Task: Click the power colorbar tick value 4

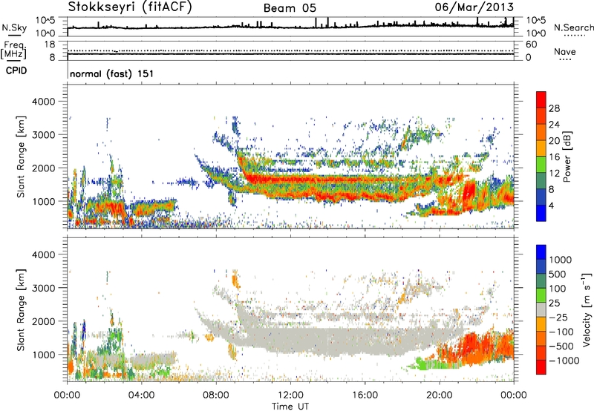Action: click(x=551, y=205)
